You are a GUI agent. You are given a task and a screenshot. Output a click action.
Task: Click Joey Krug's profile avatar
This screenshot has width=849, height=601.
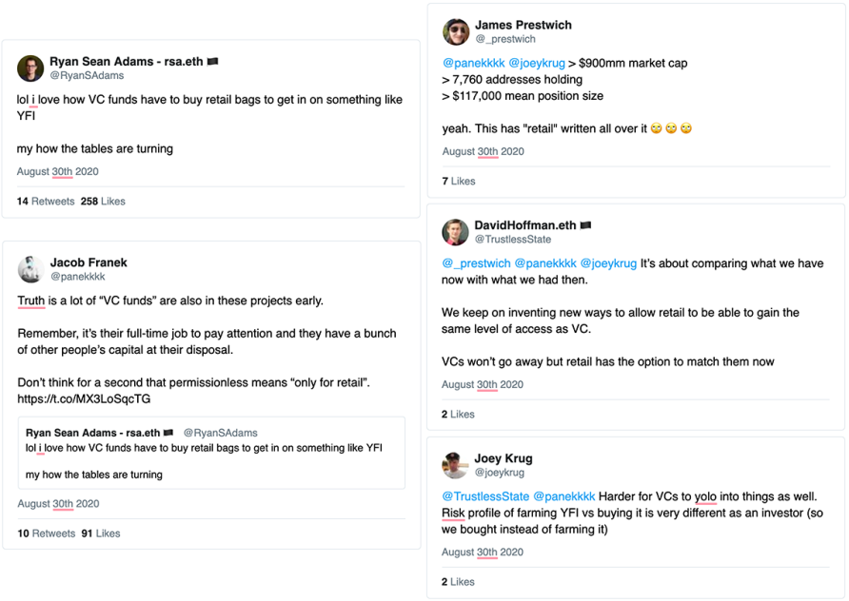[456, 465]
